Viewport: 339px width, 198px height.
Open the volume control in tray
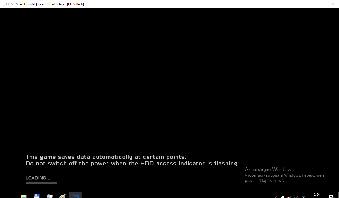[x=296, y=197]
